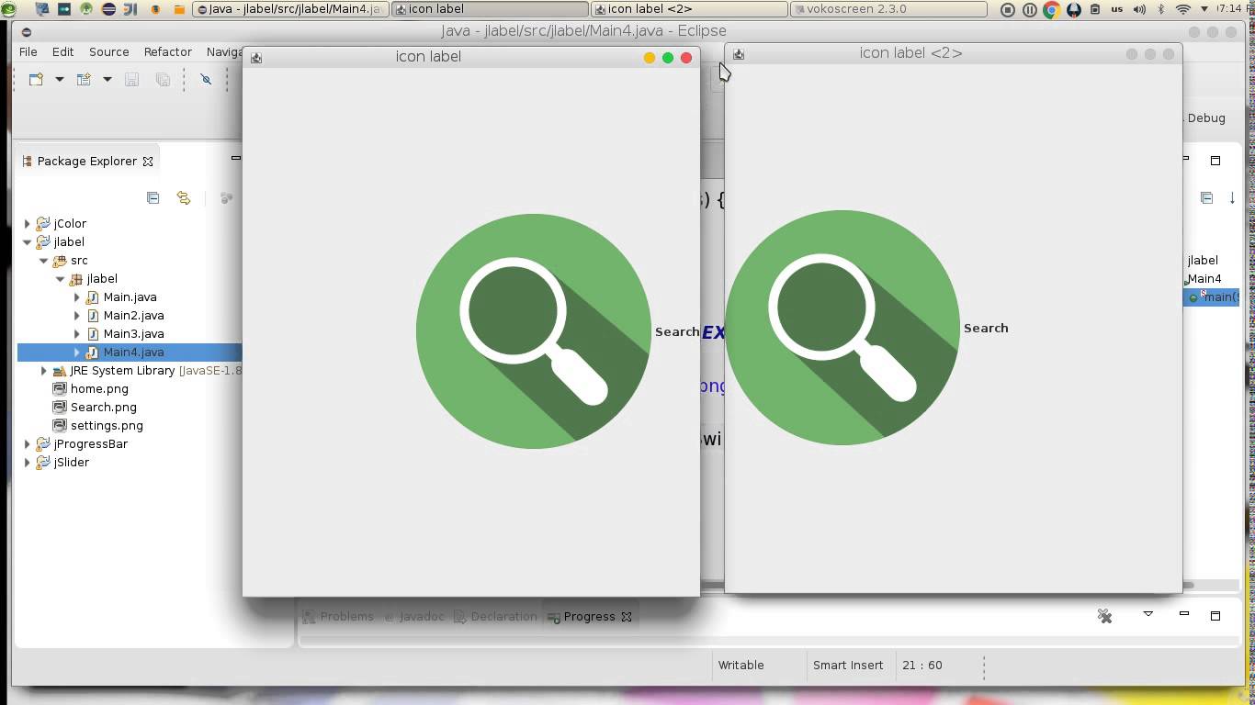Expand the jSlider project

tap(28, 462)
